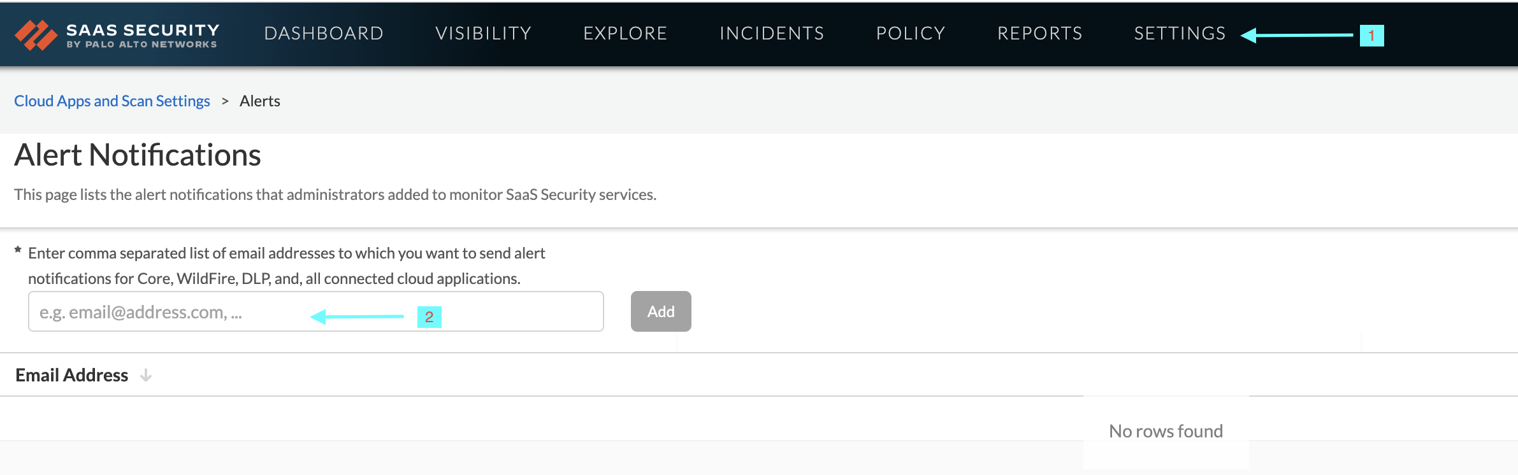This screenshot has height=475, width=1518.
Task: Navigate to Incidents
Action: pyautogui.click(x=772, y=34)
